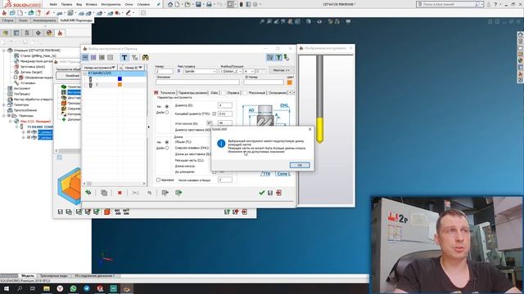524x294 pixels.
Task: Toggle the Черновой checkbox
Action: [158, 180]
